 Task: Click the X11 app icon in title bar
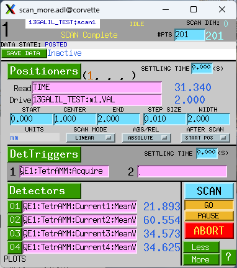[x=11, y=9]
